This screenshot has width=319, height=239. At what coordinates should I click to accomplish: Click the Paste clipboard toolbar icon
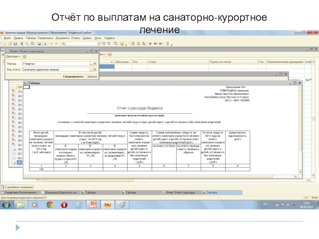(32, 44)
